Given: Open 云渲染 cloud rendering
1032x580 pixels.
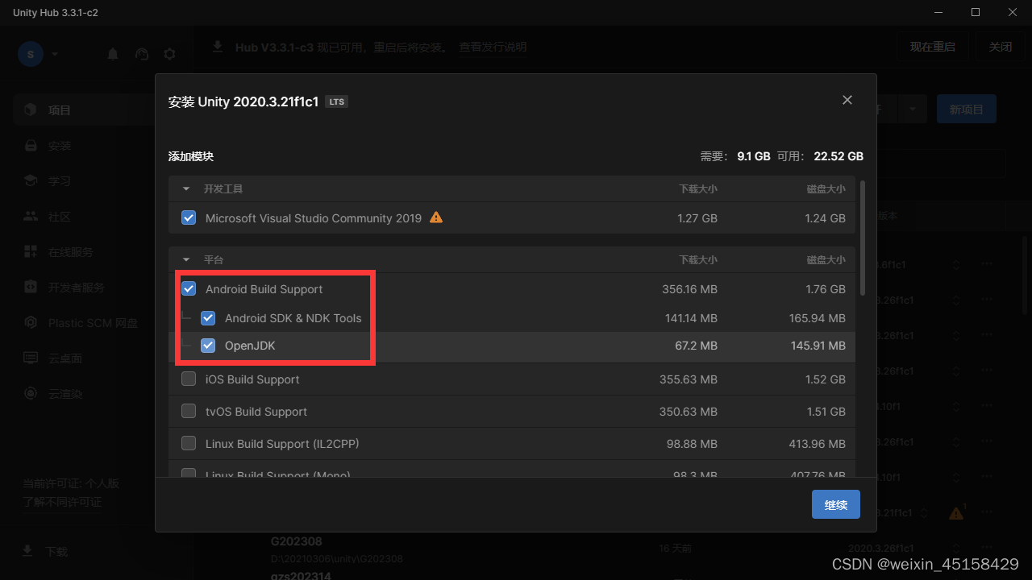Looking at the screenshot, I should tap(97, 394).
